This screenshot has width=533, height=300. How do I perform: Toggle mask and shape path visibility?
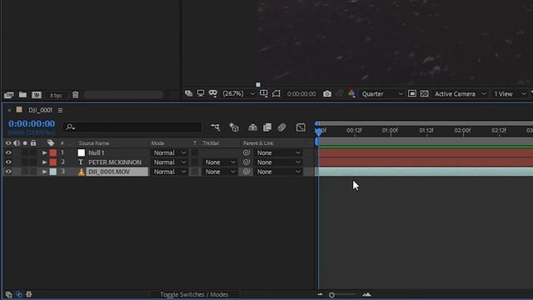pos(213,93)
